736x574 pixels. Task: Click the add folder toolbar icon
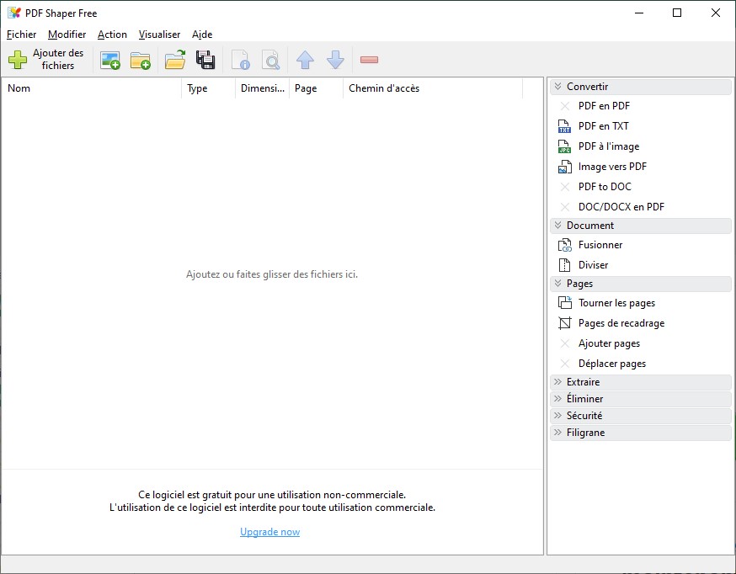pos(140,60)
